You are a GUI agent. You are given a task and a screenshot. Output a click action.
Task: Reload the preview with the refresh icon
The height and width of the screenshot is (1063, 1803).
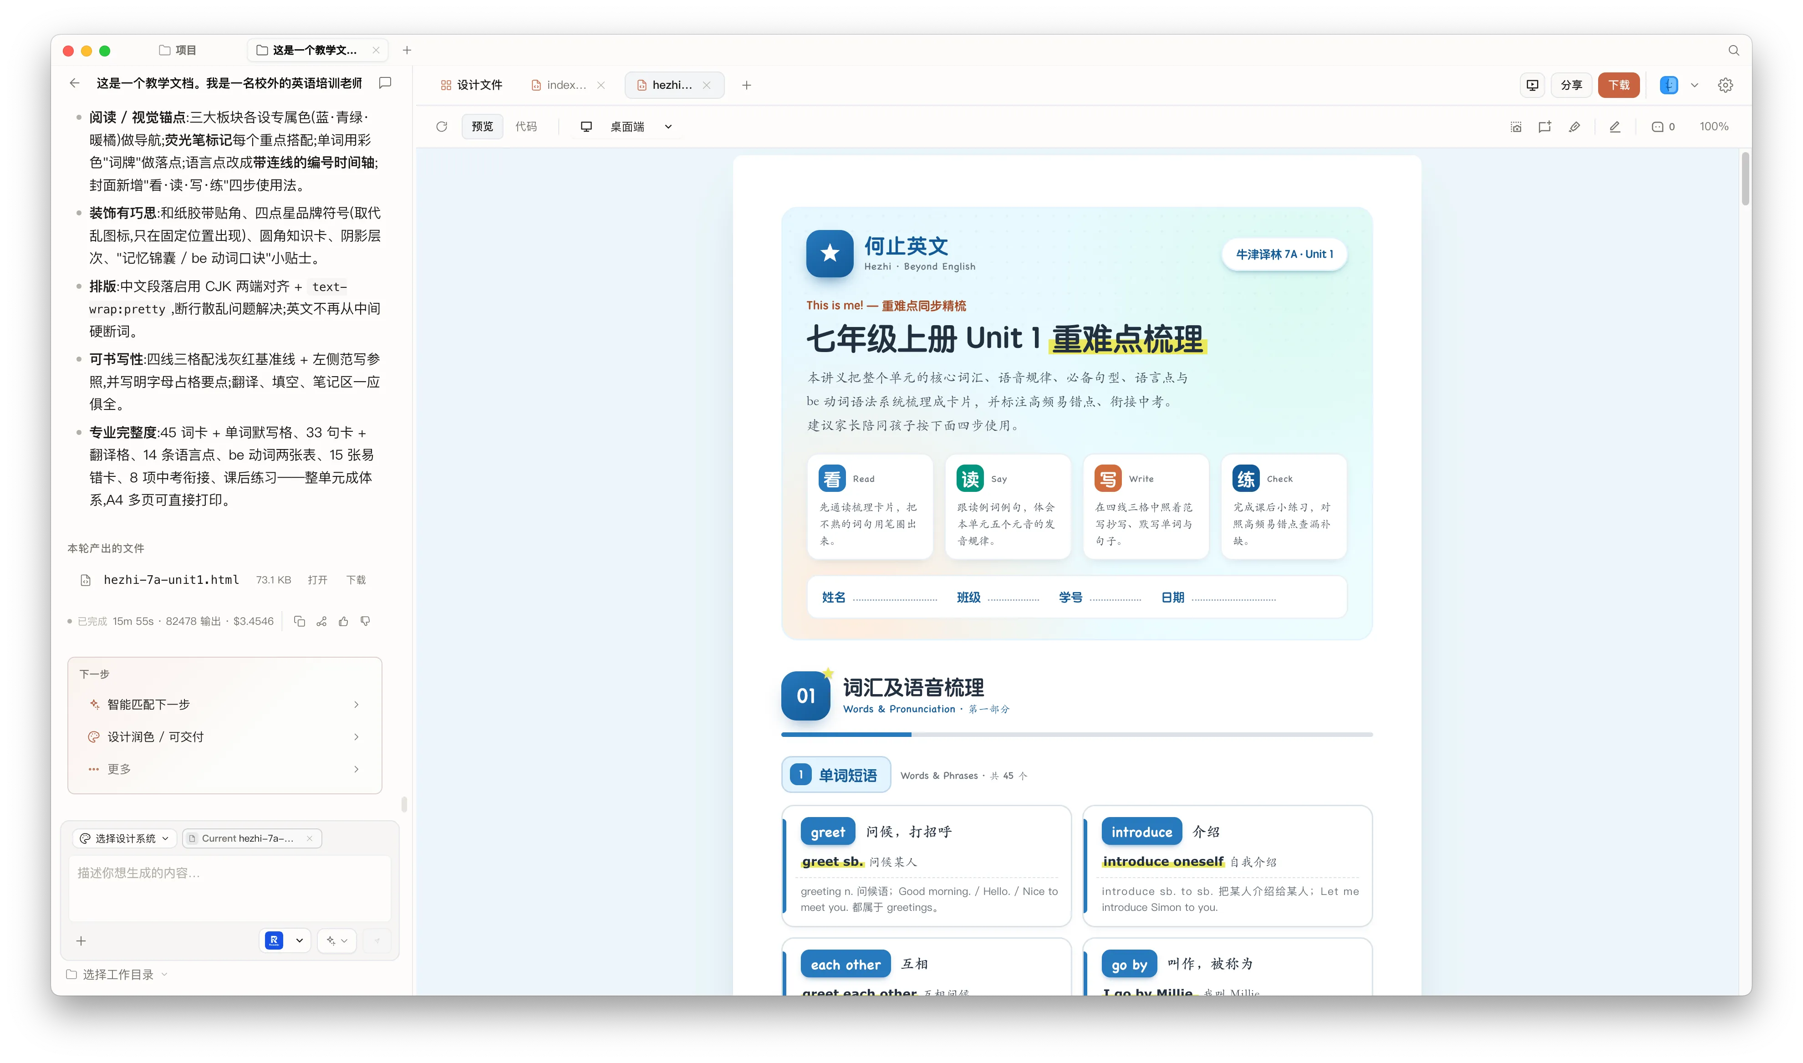pyautogui.click(x=442, y=127)
